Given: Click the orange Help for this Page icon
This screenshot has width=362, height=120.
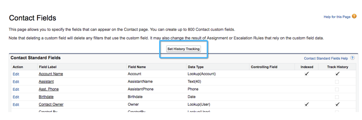Looking at the screenshot, I should [x=354, y=16].
